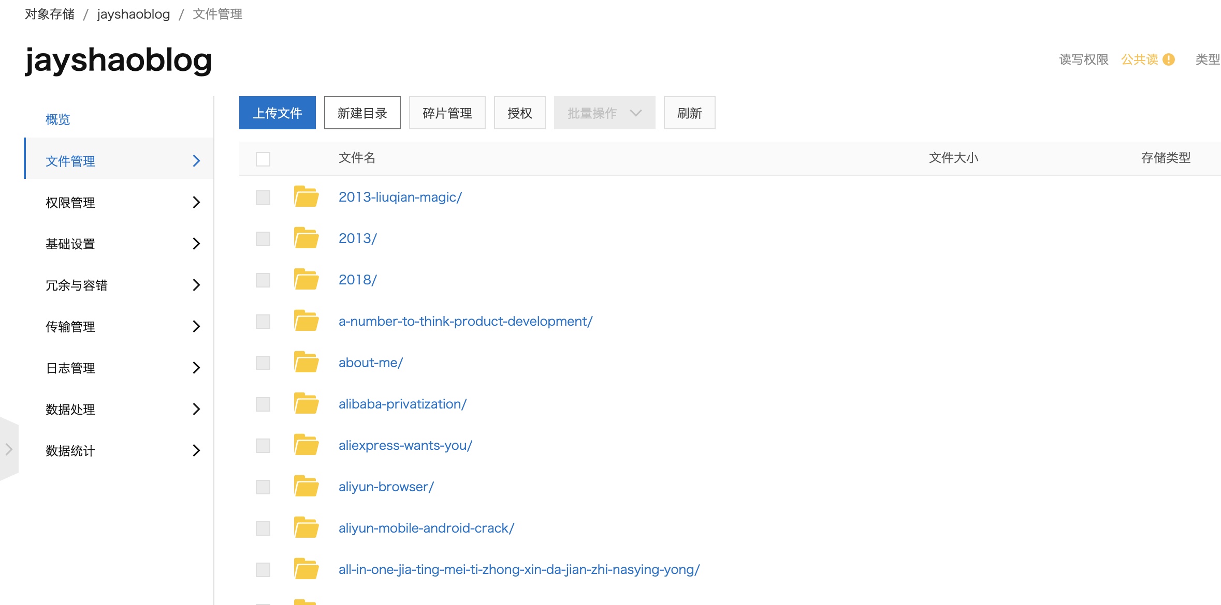Click the blue 上传文件 button
Image resolution: width=1221 pixels, height=605 pixels.
tap(277, 113)
